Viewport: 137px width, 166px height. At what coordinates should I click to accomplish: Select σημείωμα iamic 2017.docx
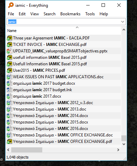(x=37, y=96)
